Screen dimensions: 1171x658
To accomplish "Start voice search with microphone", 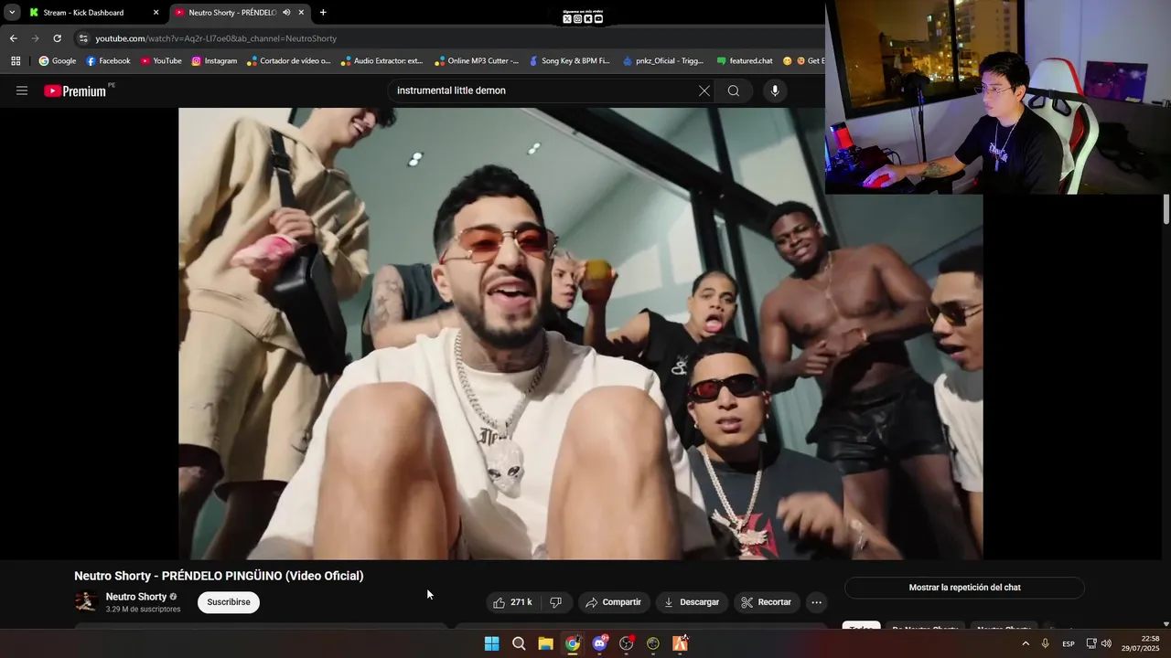I will point(775,90).
